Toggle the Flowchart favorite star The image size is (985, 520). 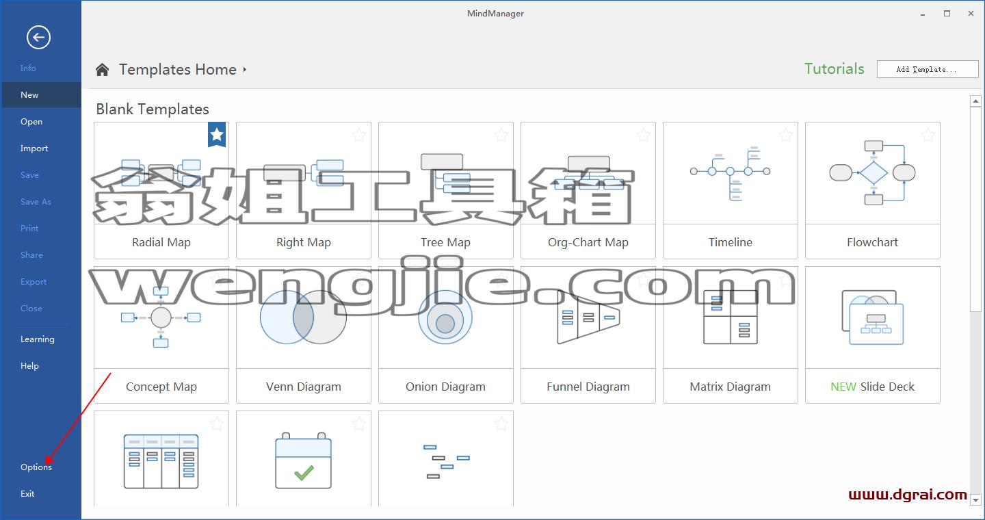(928, 135)
